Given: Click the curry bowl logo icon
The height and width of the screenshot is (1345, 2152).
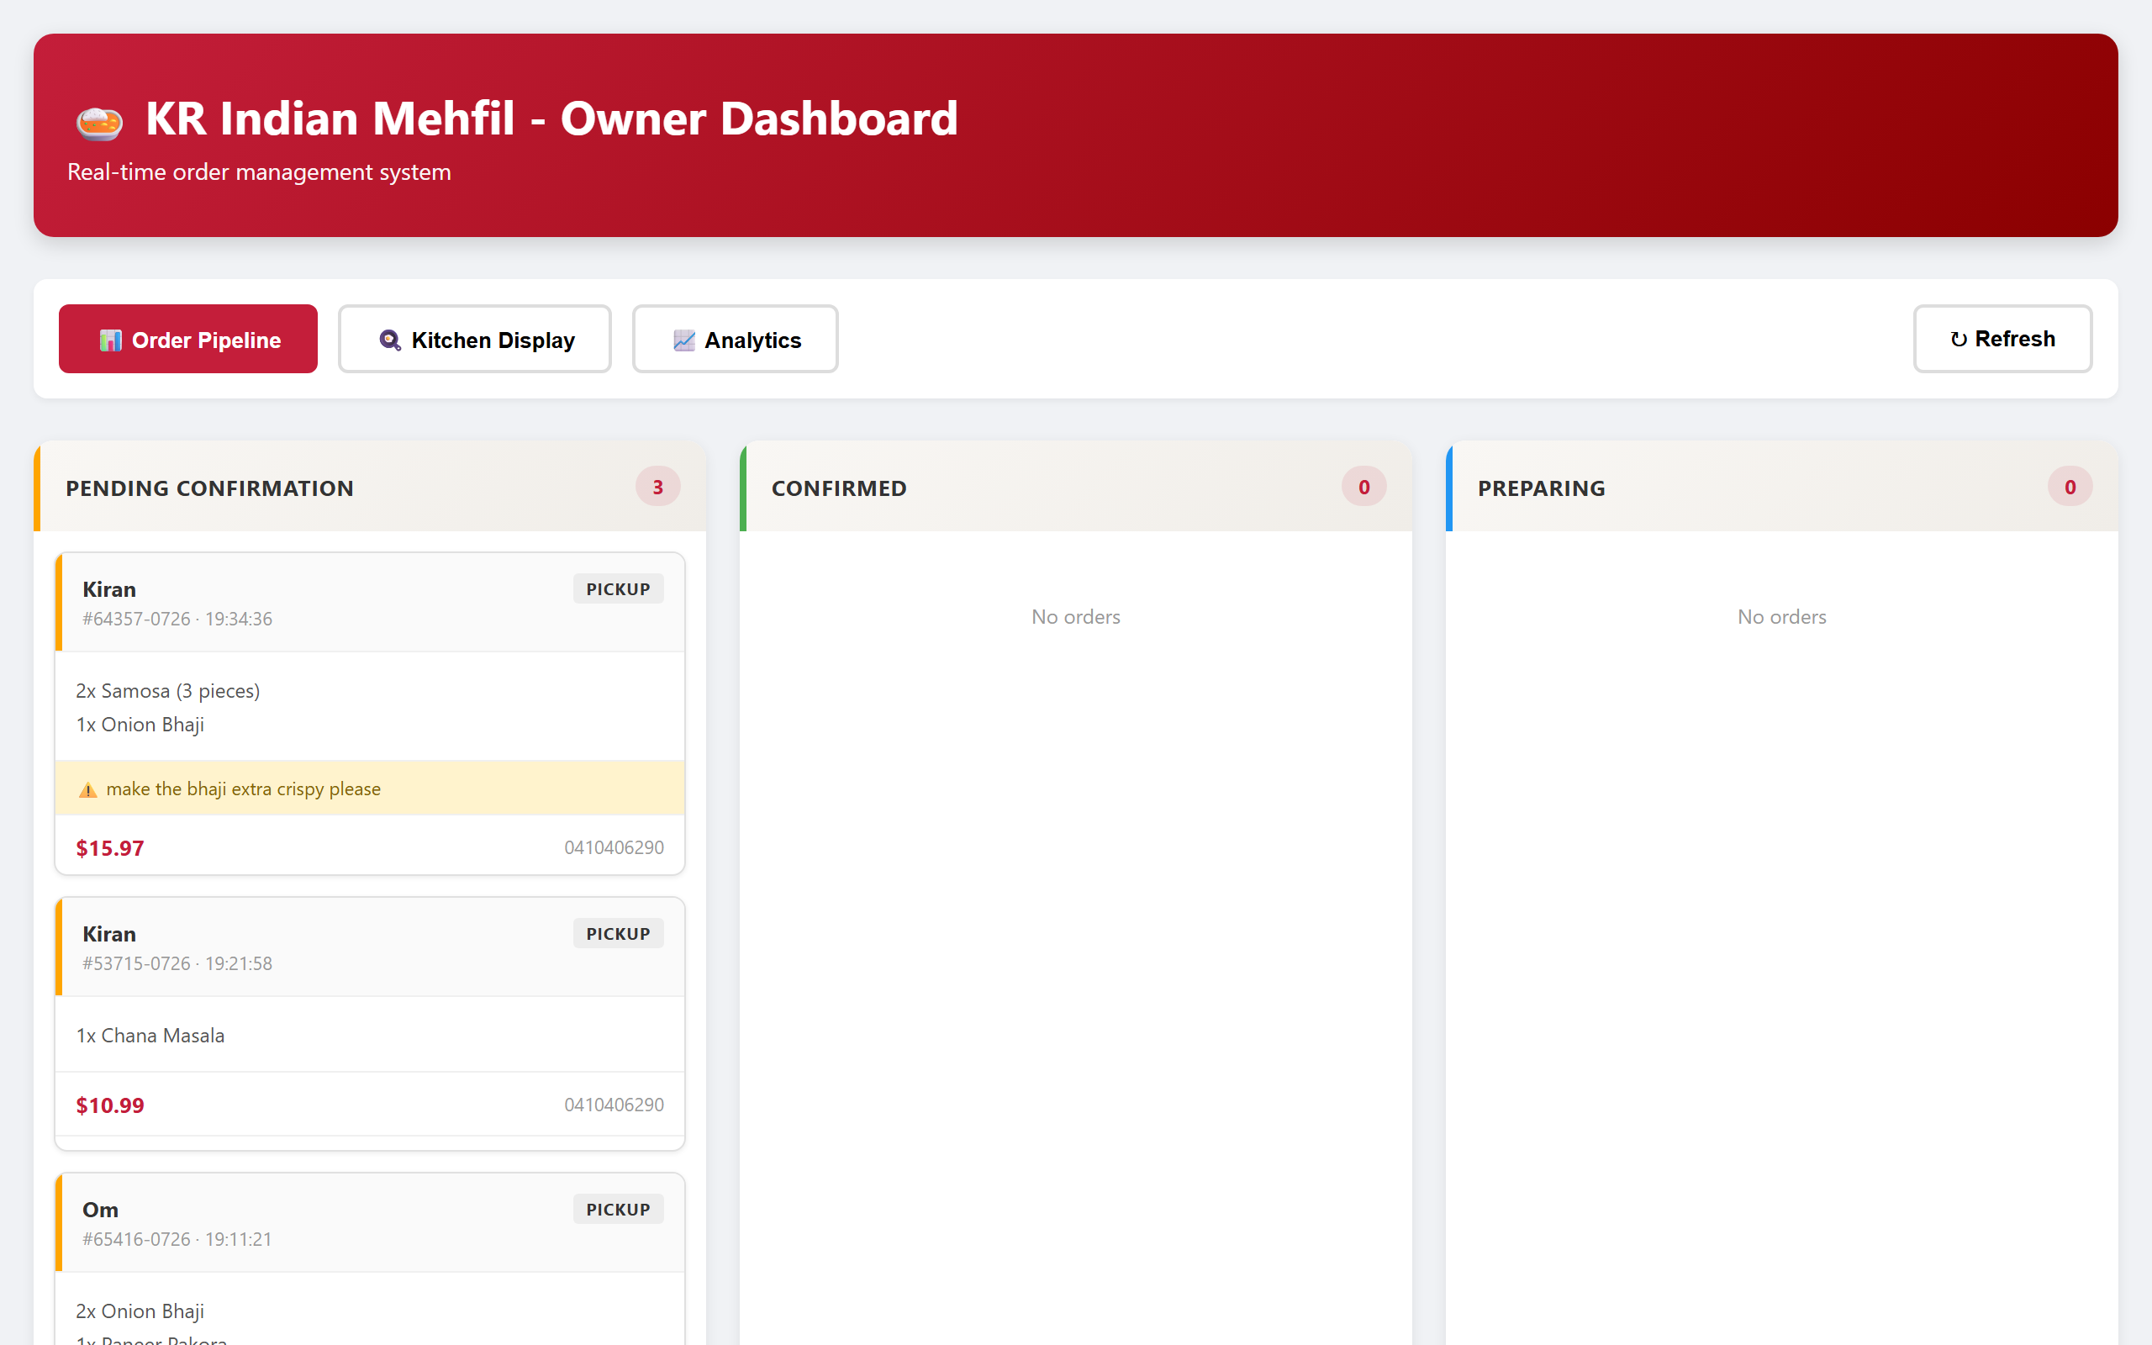Looking at the screenshot, I should point(98,122).
